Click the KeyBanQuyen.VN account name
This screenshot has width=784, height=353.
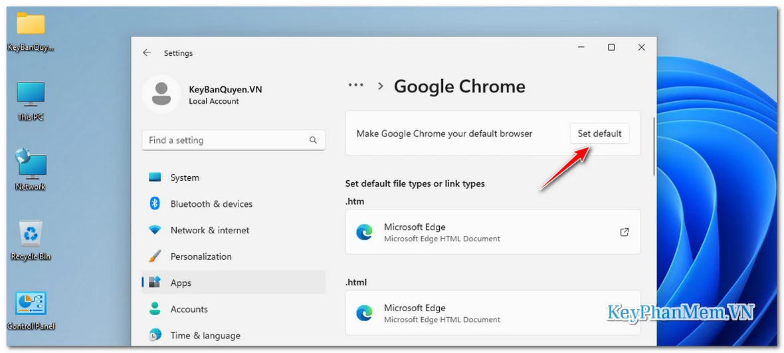(x=225, y=90)
